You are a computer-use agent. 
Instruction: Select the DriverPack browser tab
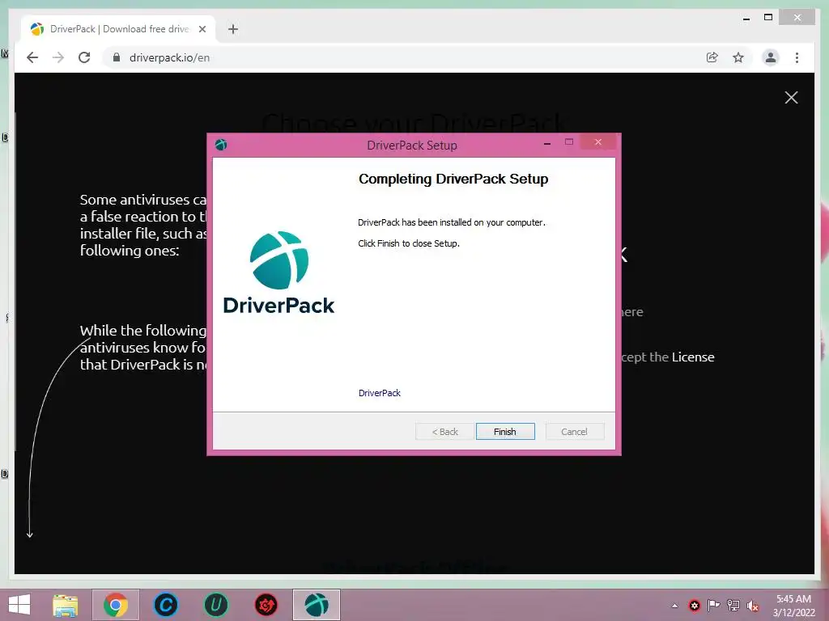[x=118, y=29]
